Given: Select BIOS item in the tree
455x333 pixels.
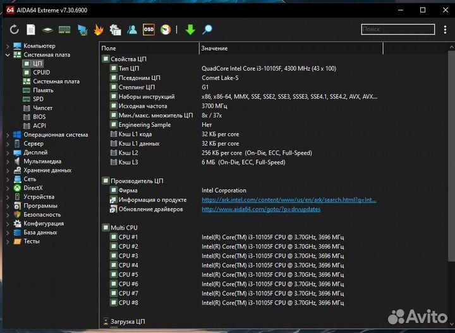Looking at the screenshot, I should (40, 117).
